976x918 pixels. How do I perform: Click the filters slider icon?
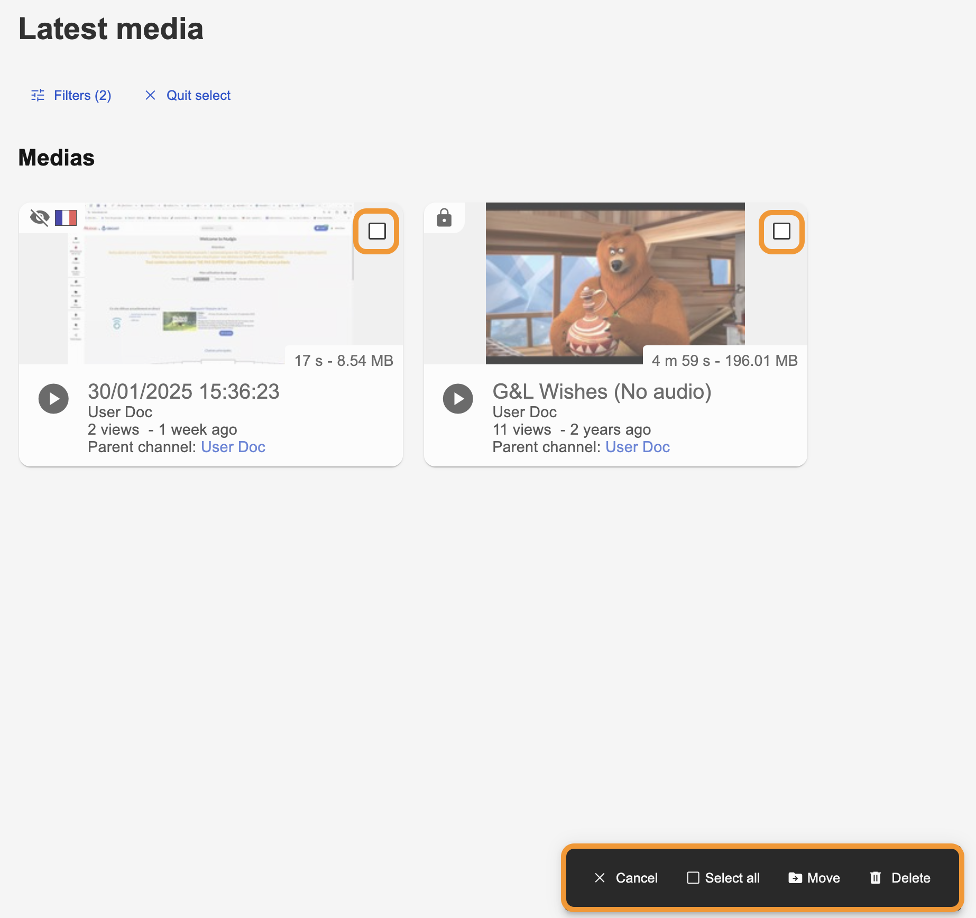pyautogui.click(x=38, y=95)
